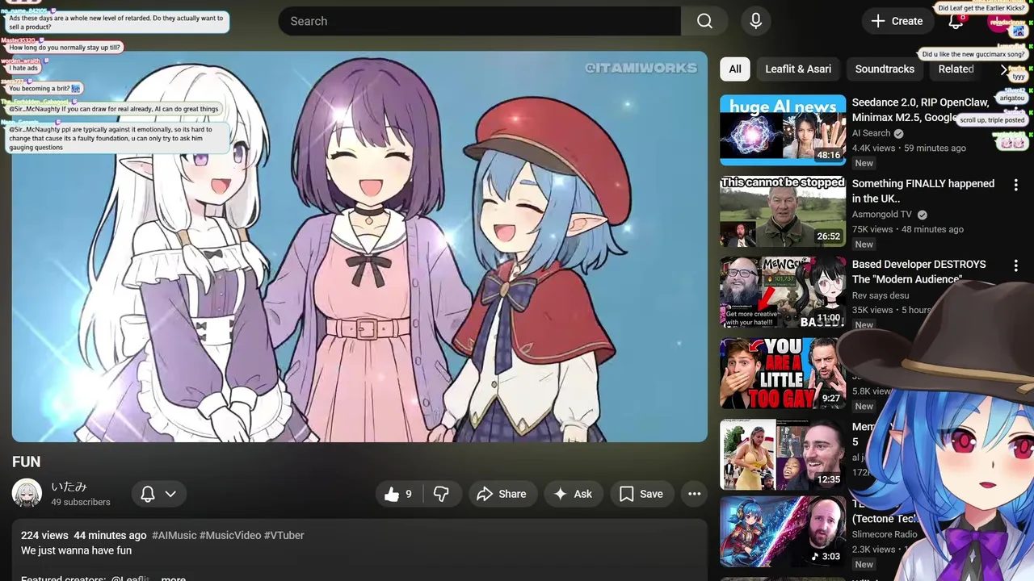The image size is (1034, 581).
Task: Open the Asmongold TV channel name
Action: 882,215
